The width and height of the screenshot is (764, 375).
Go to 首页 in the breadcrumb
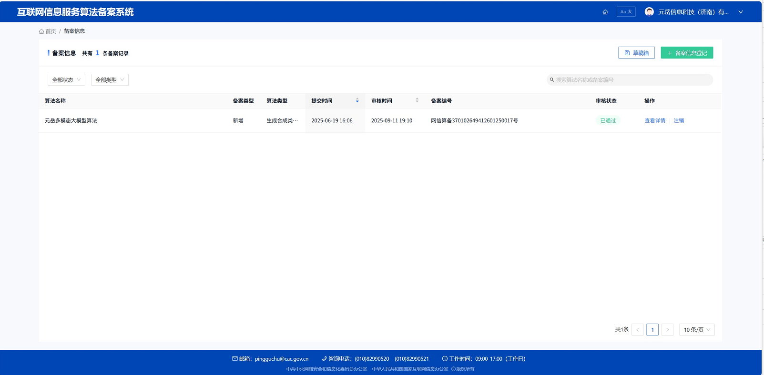tap(48, 31)
